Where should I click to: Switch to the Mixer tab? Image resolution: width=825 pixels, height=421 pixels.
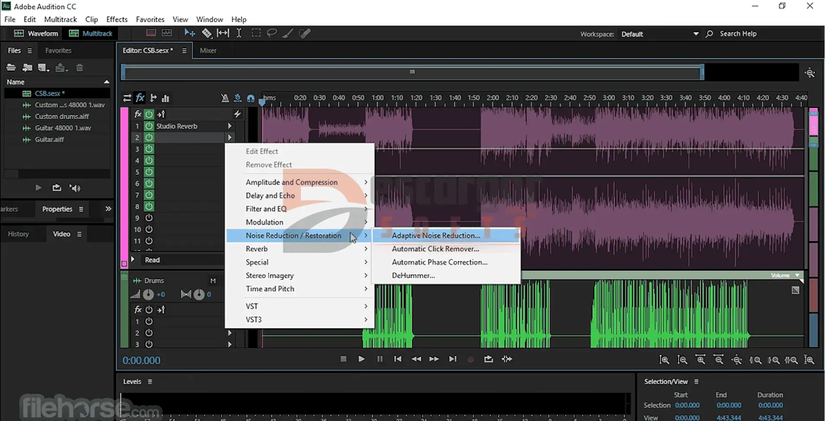(x=208, y=50)
